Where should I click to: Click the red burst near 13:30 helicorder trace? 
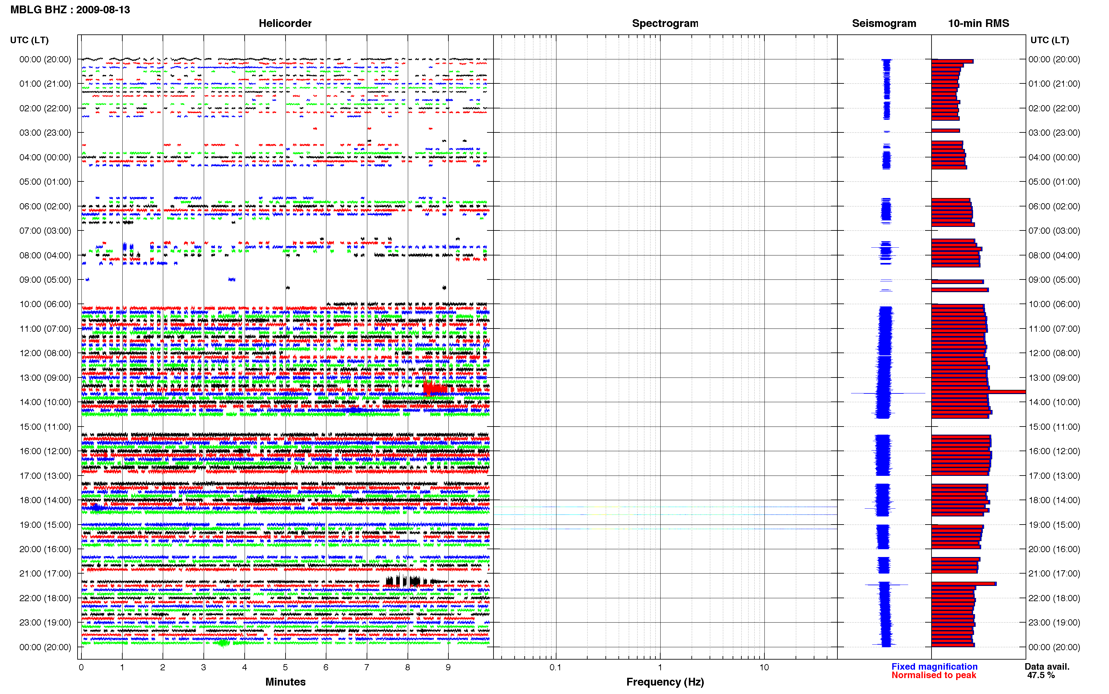click(x=435, y=389)
